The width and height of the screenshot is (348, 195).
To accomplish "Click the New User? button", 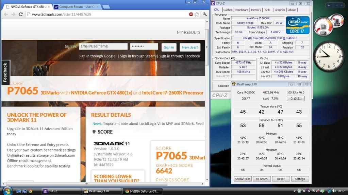I will click(x=190, y=47).
